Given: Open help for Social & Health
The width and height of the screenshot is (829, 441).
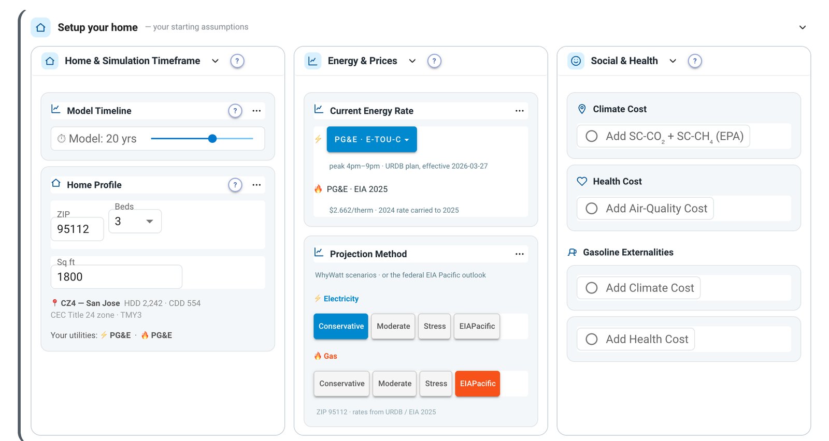Looking at the screenshot, I should coord(695,61).
